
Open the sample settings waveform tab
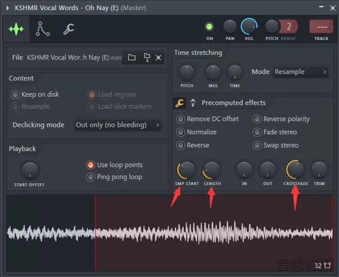16,29
